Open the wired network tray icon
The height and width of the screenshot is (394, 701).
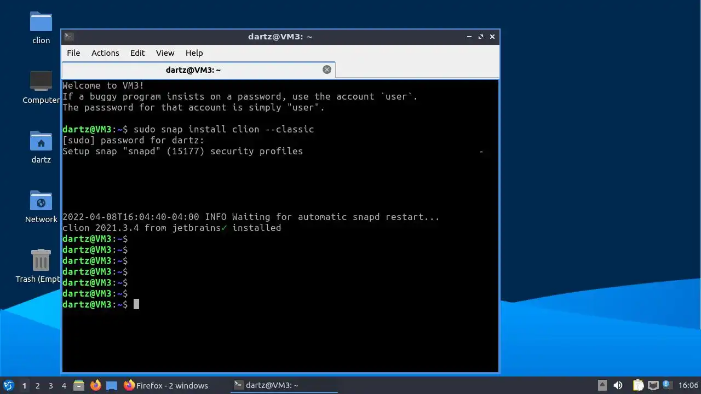(653, 385)
